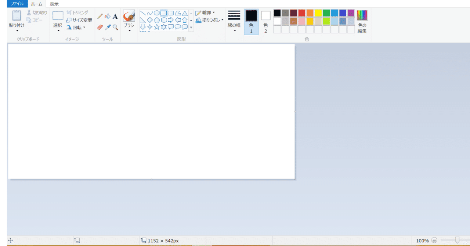Choose the Cloud callout shape
This screenshot has height=246, width=470.
[x=185, y=27]
